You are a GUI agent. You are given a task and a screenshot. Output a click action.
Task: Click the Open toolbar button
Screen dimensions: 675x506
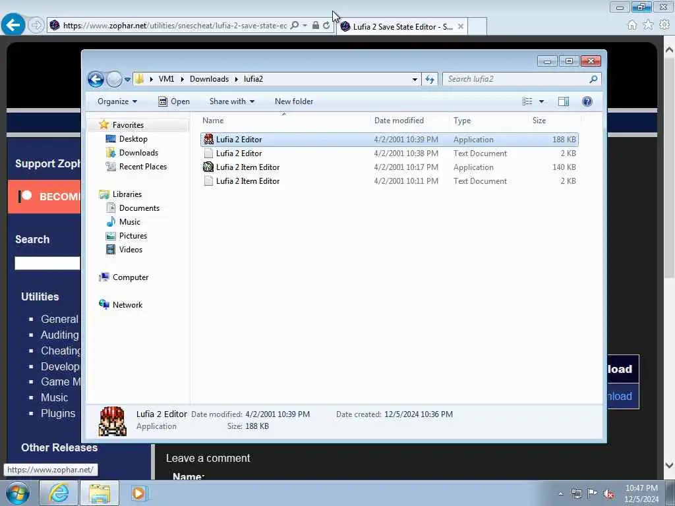174,101
